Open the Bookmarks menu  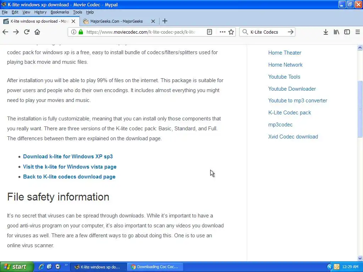click(x=60, y=12)
